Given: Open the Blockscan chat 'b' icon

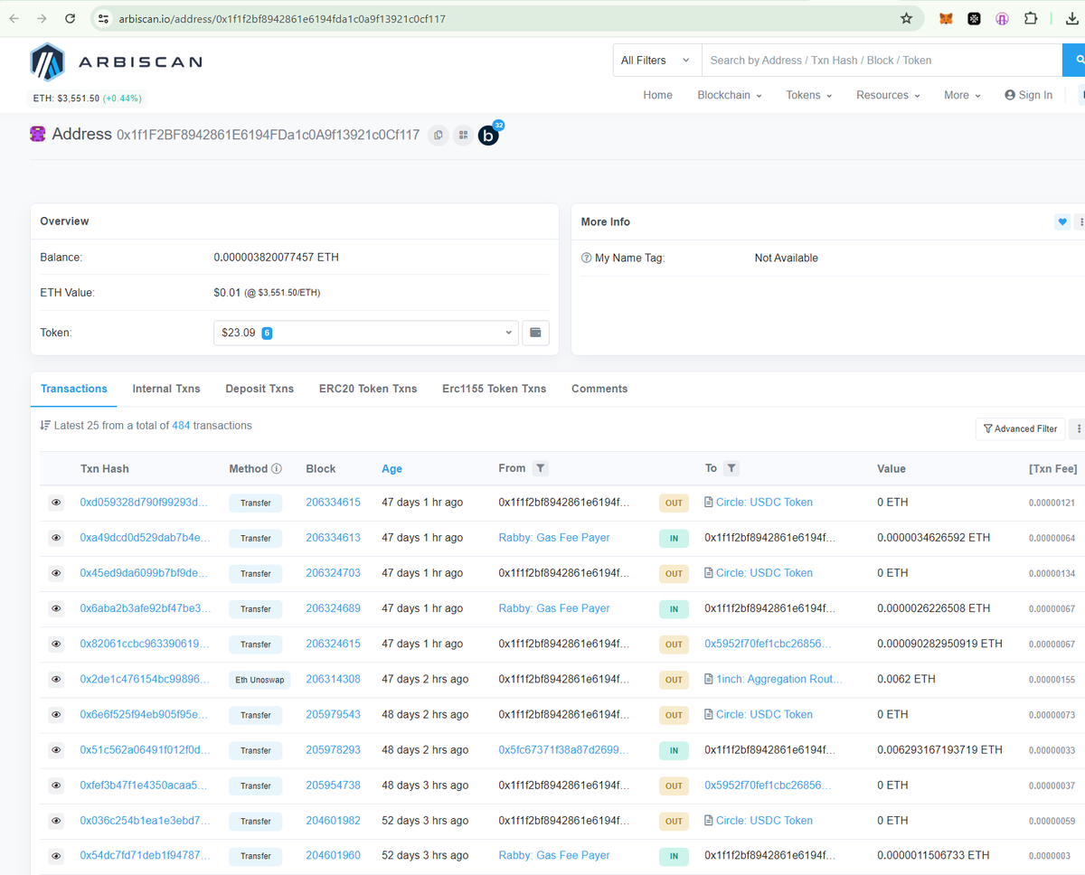Looking at the screenshot, I should [488, 136].
